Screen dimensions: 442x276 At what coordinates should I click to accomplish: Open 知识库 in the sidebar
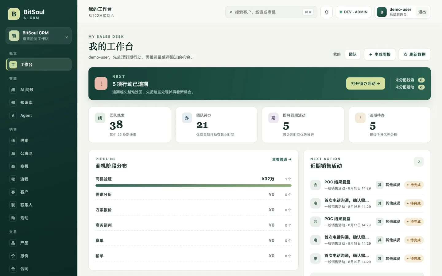coord(39,103)
